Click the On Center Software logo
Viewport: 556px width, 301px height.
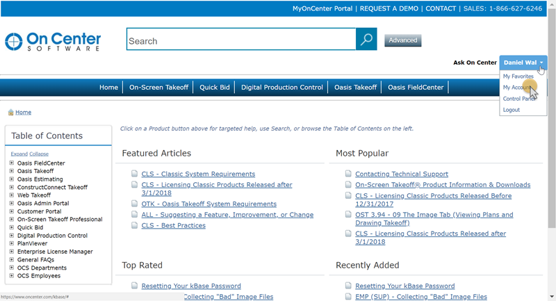[x=53, y=42]
